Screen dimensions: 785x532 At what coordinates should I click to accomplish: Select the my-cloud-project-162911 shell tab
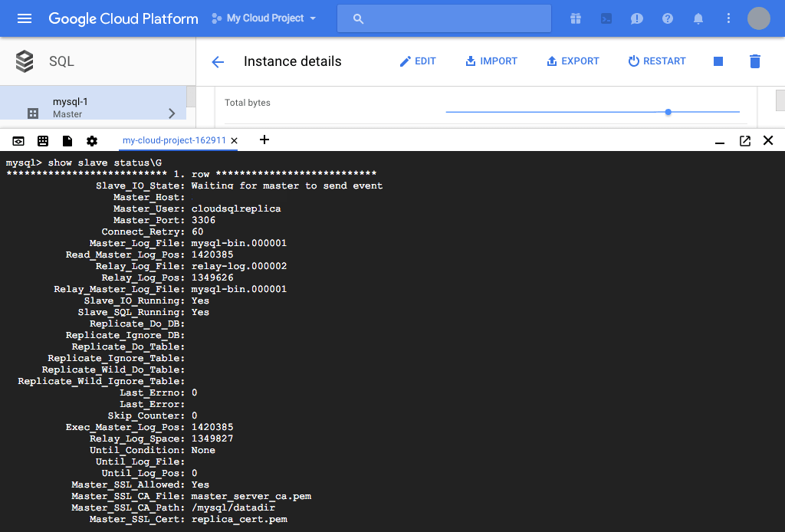pos(174,140)
